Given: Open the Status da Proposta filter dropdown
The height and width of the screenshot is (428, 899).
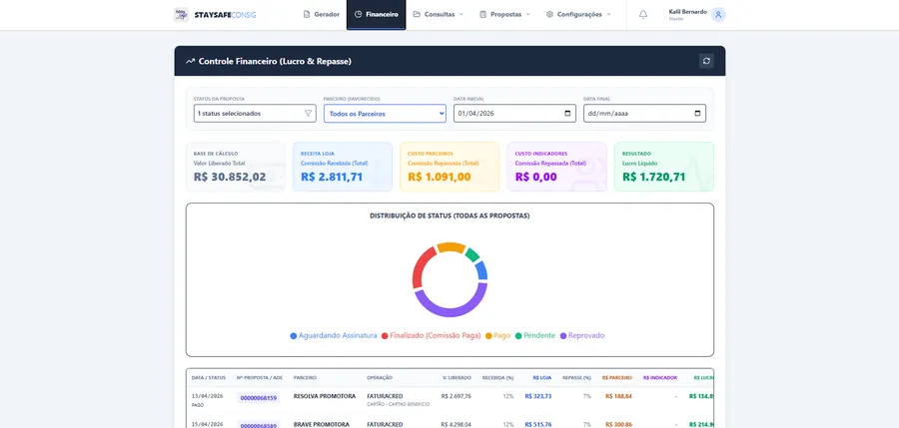Looking at the screenshot, I should [x=255, y=114].
